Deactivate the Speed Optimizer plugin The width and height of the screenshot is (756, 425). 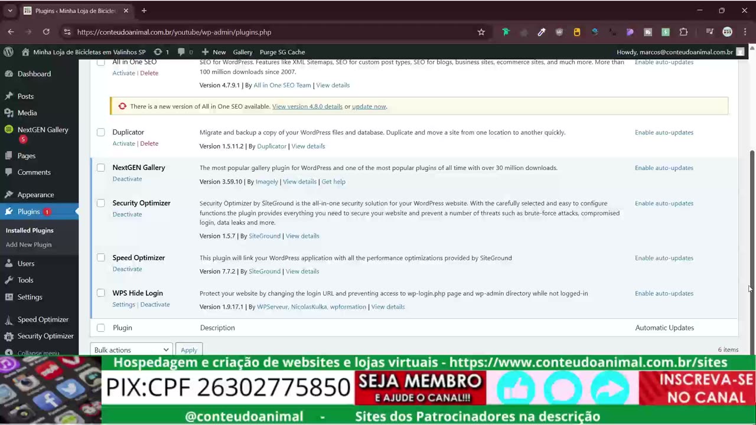127,269
